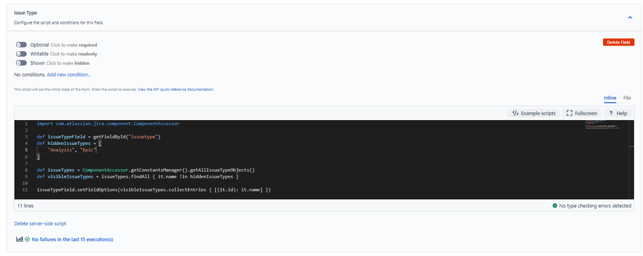Image resolution: width=643 pixels, height=256 pixels.
Task: Open the API quick reference documentation link
Action: 176,89
